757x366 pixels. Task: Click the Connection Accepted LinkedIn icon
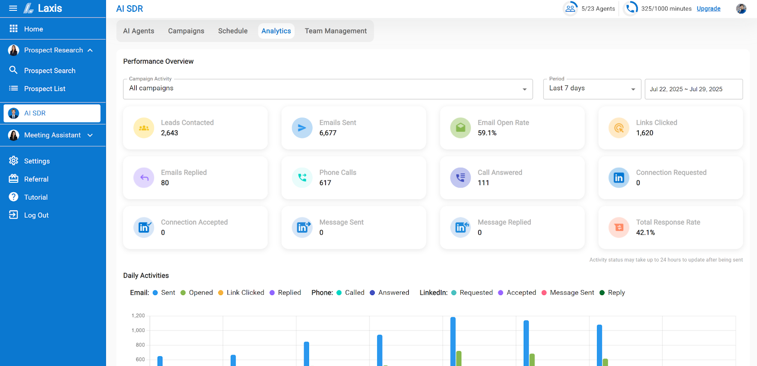point(144,228)
